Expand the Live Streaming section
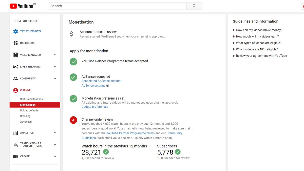Viewport: 304px width, 171px height. point(55,67)
